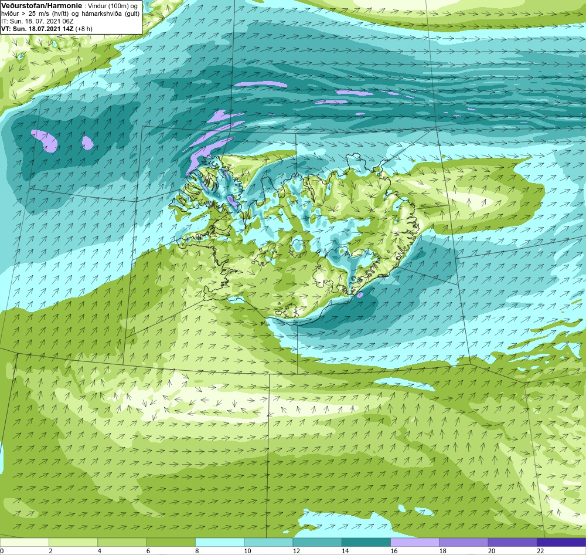The width and height of the screenshot is (586, 555).
Task: Click the 'IT: Sun. 18. 07. 2021 06Z' line
Action: (38, 21)
